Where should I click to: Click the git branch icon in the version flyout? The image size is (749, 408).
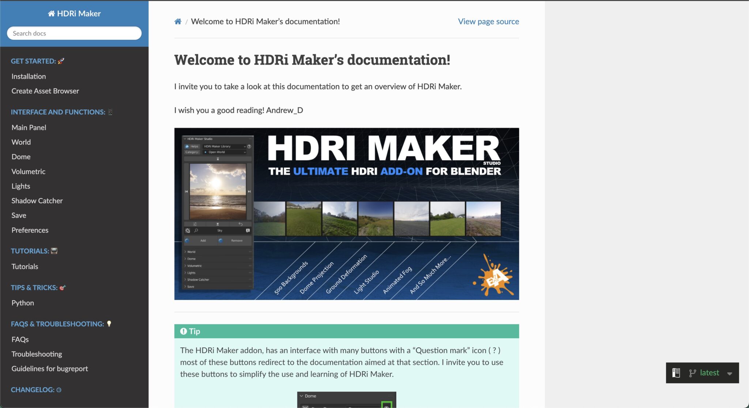click(692, 373)
